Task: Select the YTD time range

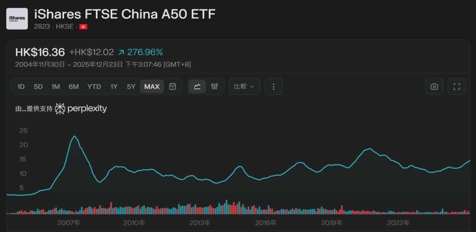Action: click(x=94, y=86)
